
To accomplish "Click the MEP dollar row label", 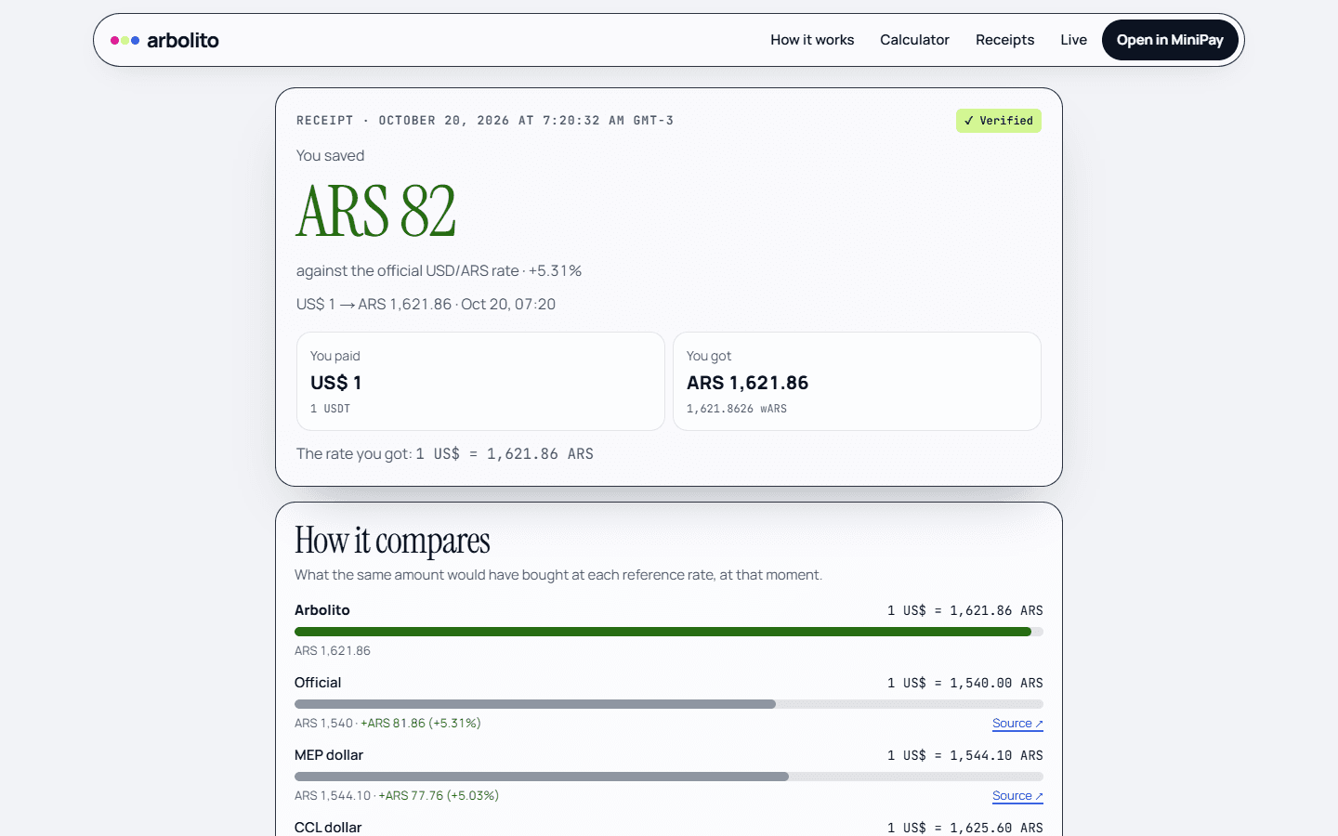I will (x=329, y=755).
